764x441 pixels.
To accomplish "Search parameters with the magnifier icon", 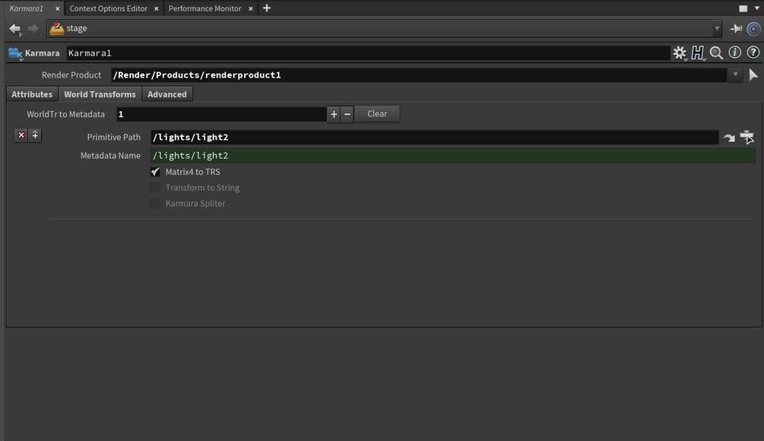I will tap(716, 52).
